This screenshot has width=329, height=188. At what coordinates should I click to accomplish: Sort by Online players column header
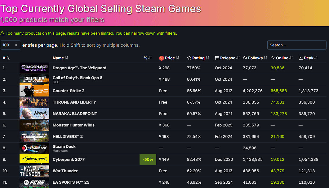[x=282, y=58]
